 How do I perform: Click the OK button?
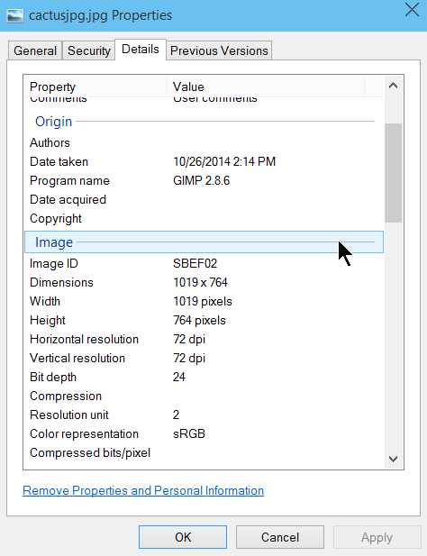[x=183, y=537]
